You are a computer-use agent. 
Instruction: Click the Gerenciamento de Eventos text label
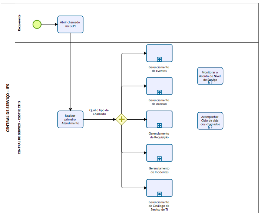click(x=159, y=69)
